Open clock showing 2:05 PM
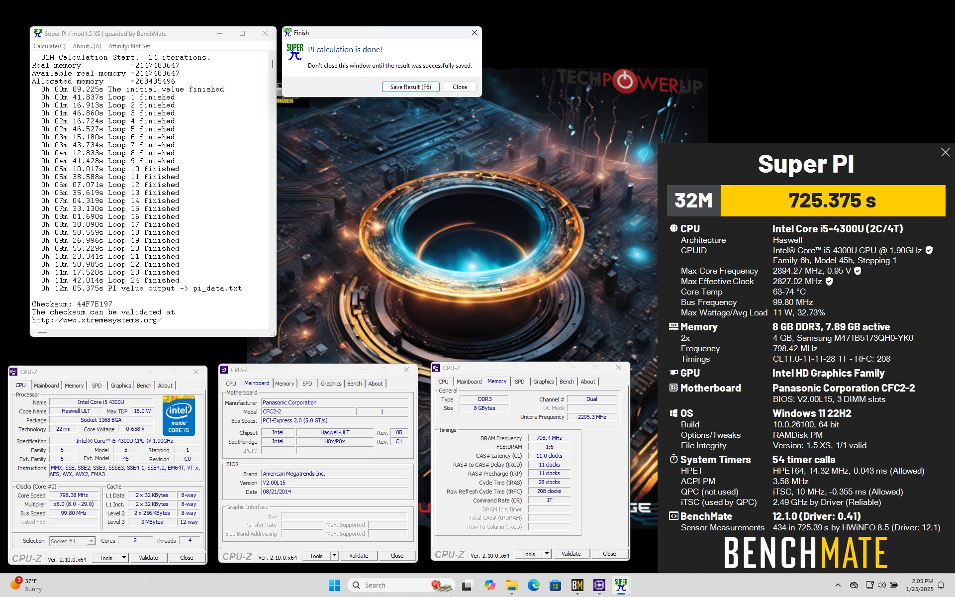 [x=919, y=585]
